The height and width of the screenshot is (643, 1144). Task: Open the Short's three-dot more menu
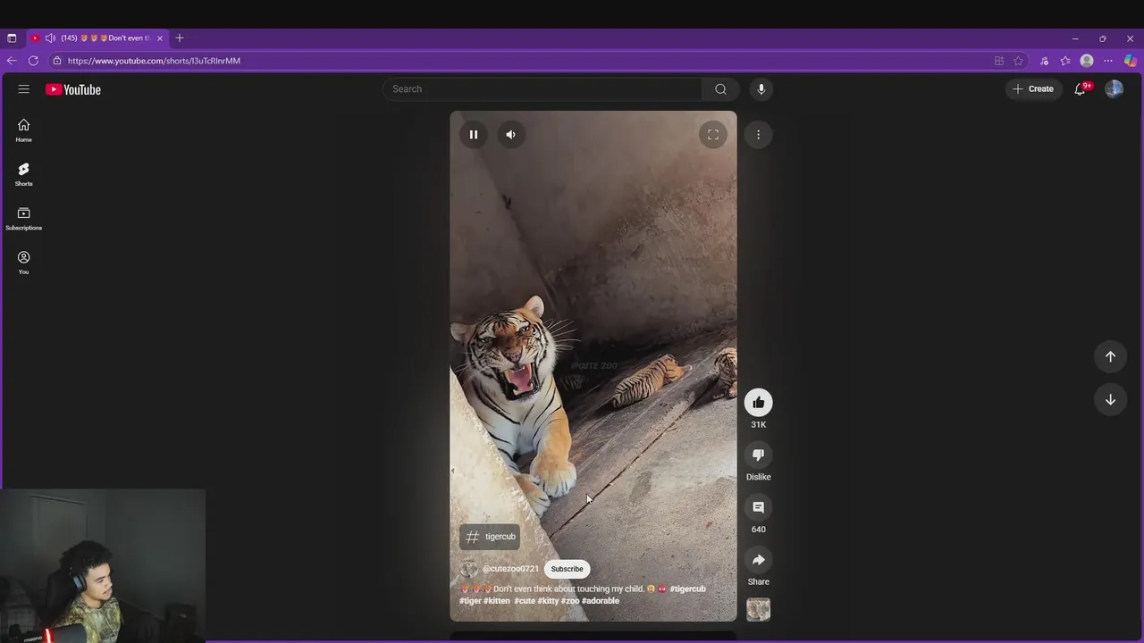[759, 135]
